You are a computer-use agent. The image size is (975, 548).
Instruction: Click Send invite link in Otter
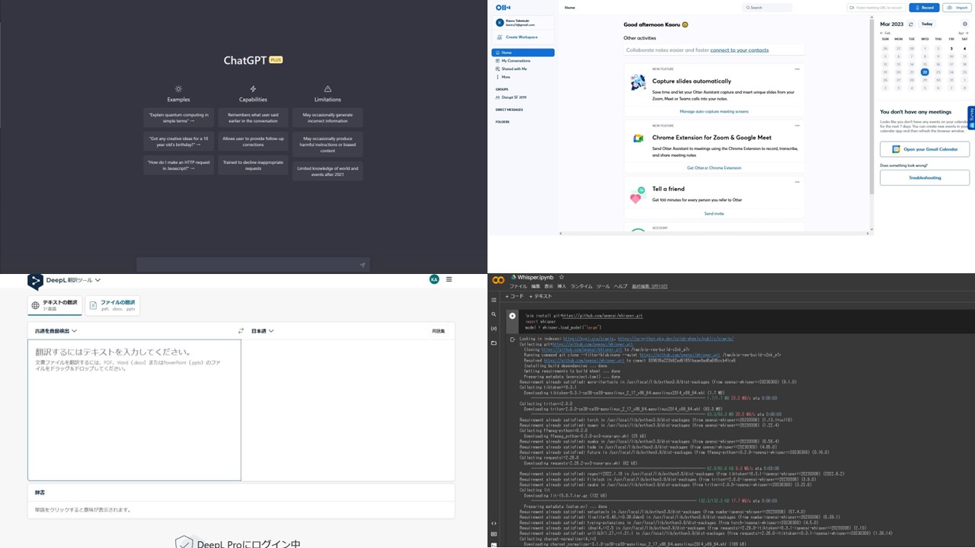point(714,214)
